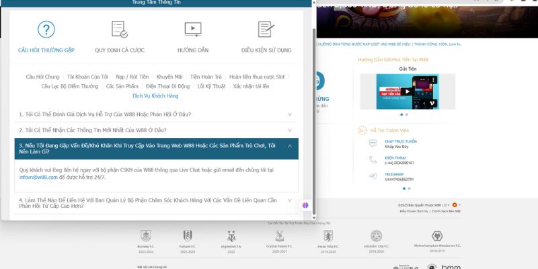Click the Argentine F.A. crest
538x269 pixels.
click(231, 236)
